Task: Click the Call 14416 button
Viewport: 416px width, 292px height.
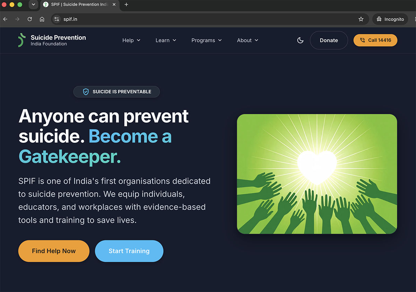Action: (375, 40)
